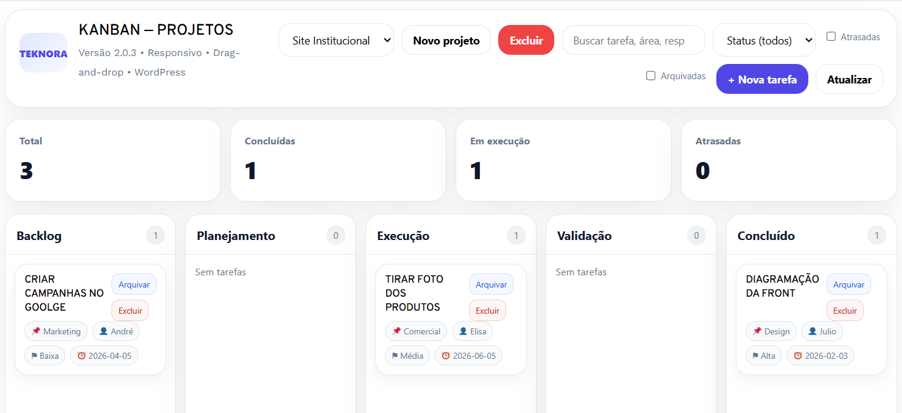Click the Marketing area pin icon
This screenshot has height=413, width=902.
(x=37, y=331)
